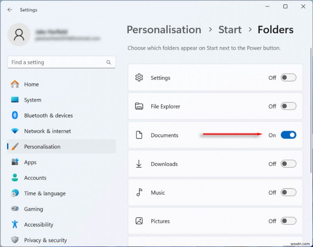
Task: Select Privacy & security
Action: pos(61,240)
